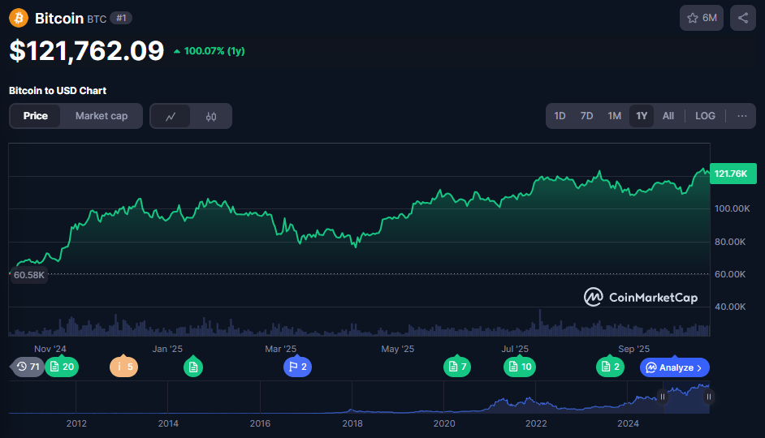Select the Price tab
The image size is (765, 438).
[x=36, y=116]
